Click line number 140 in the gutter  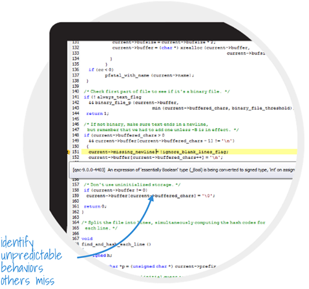tap(76, 91)
